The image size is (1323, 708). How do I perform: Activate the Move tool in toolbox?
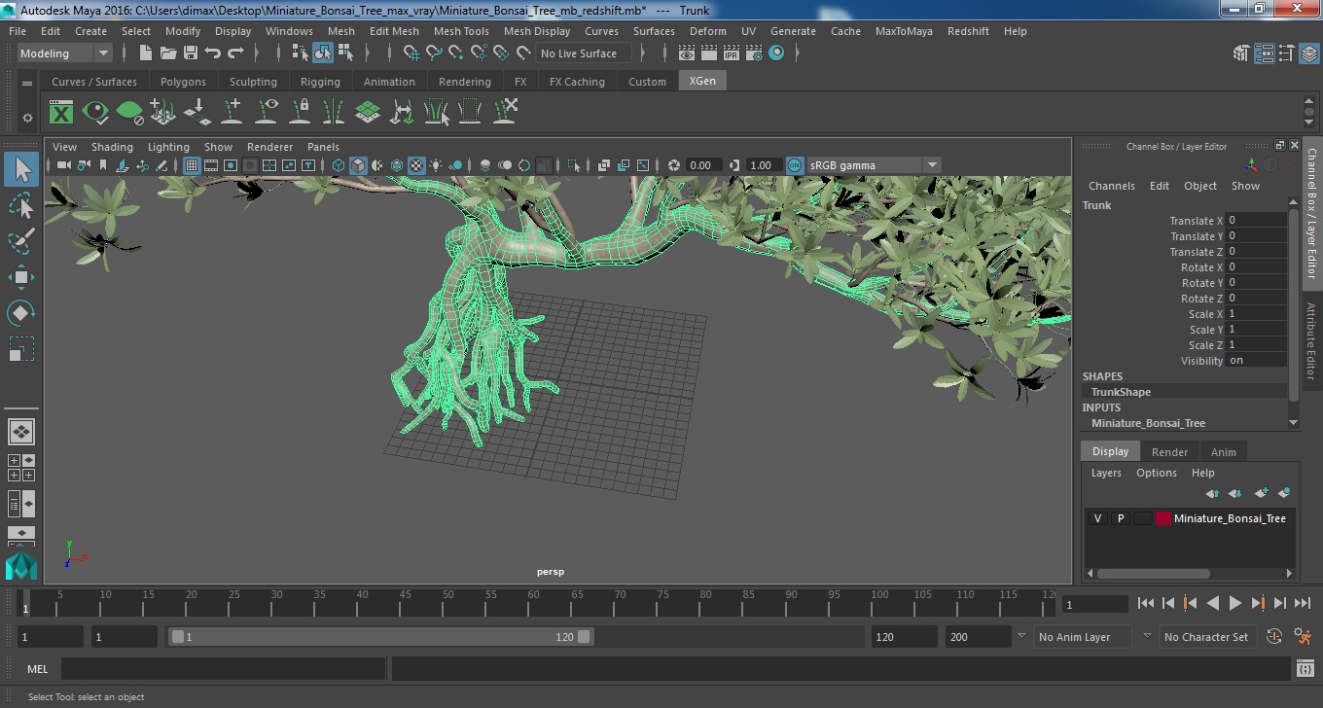click(x=21, y=277)
